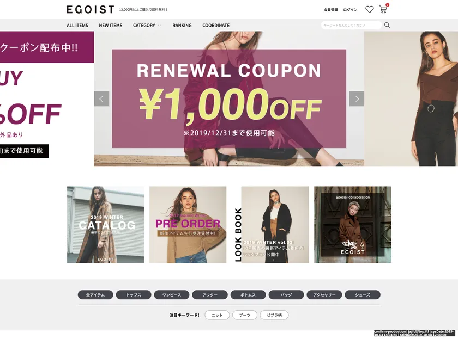This screenshot has width=458, height=339.
Task: Open the Pre Order banner
Action: pos(188,225)
